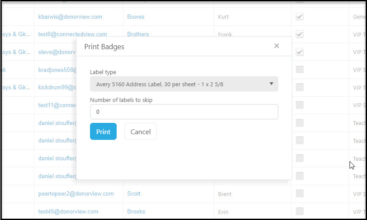The width and height of the screenshot is (367, 220).
Task: Click the first name Kurt cell
Action: click(x=223, y=17)
